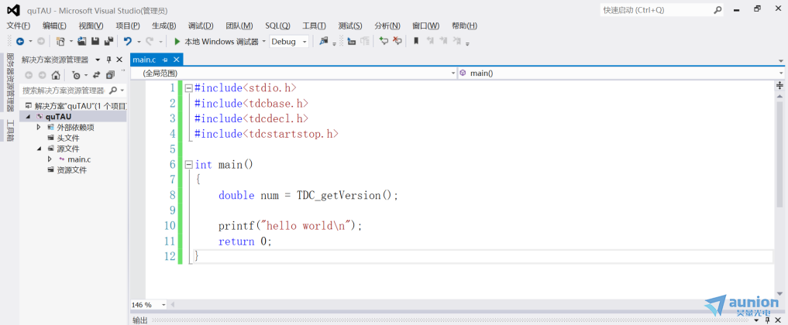Click the New Project toolbar icon
Viewport: 788px width, 325px height.
point(60,42)
